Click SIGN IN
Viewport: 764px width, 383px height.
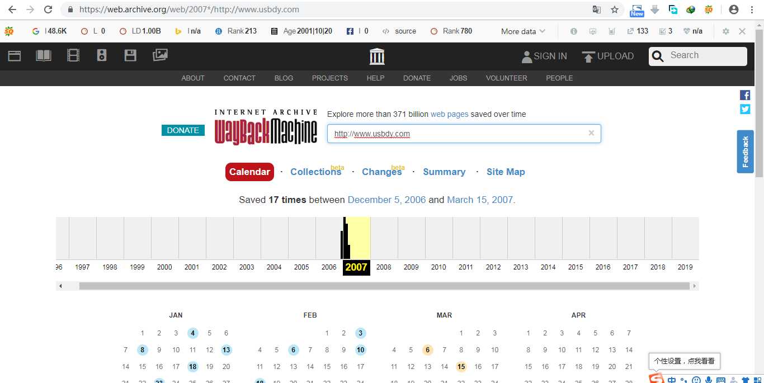pos(544,56)
